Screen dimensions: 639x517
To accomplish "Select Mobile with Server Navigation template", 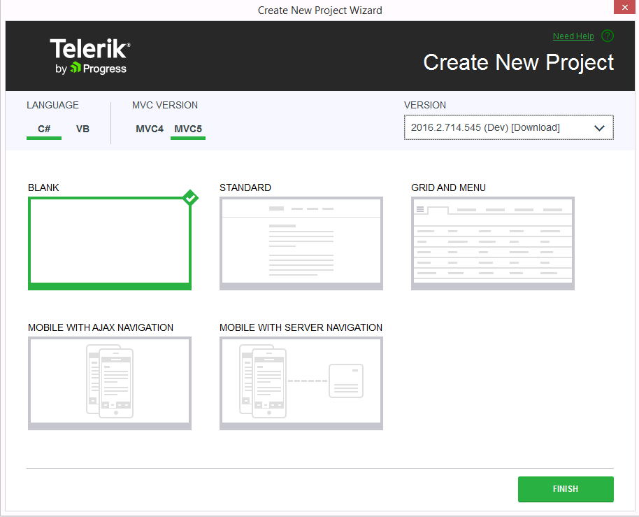I will (x=301, y=383).
